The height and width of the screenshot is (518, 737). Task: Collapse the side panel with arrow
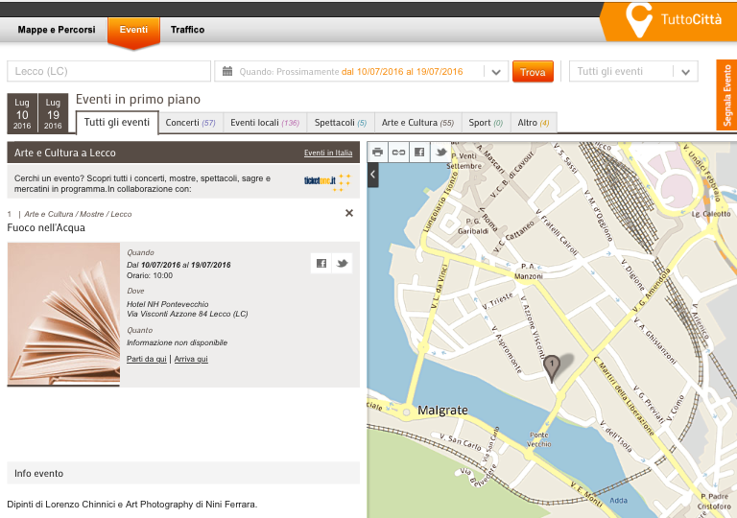pyautogui.click(x=373, y=175)
